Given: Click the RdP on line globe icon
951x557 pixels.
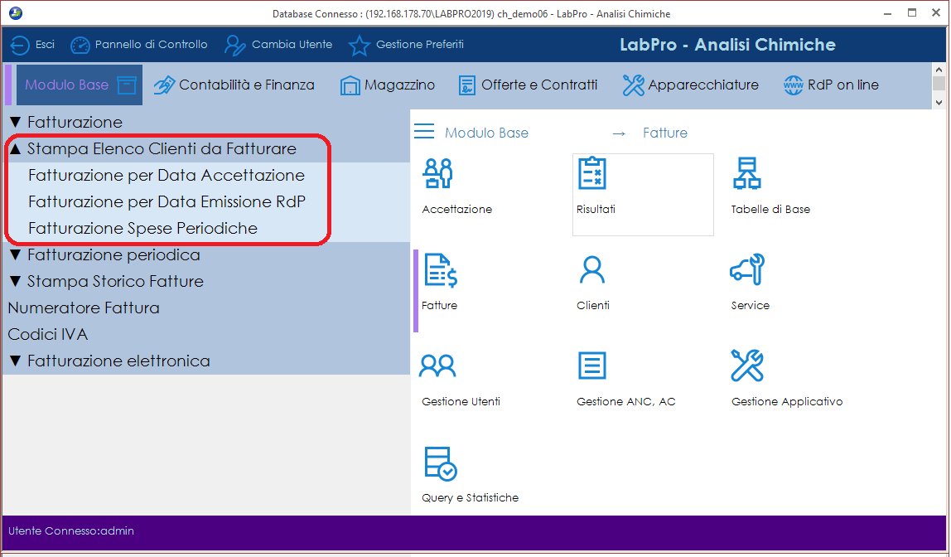Looking at the screenshot, I should 794,85.
